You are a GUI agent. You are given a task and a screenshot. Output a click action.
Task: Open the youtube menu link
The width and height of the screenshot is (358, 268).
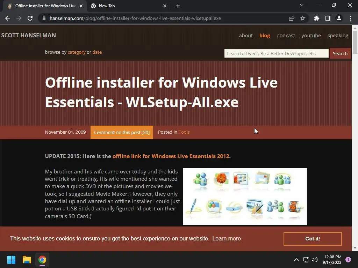311,36
